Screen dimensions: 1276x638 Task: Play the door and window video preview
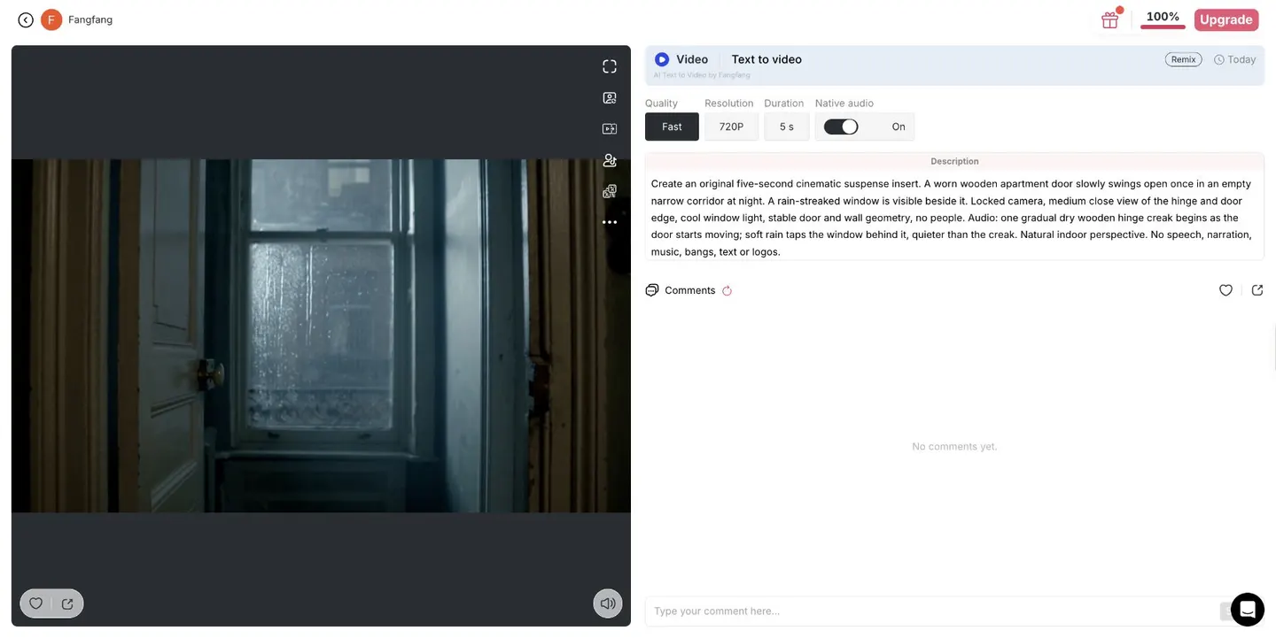click(x=321, y=335)
